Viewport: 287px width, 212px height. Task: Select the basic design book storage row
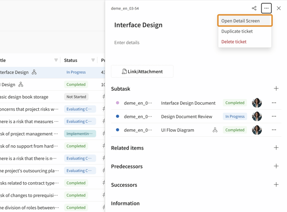pos(53,97)
